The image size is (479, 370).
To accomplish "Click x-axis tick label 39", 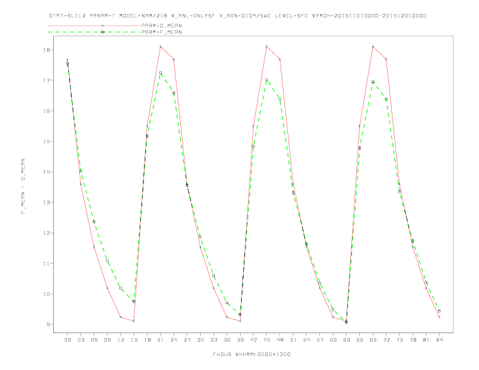I will click(x=240, y=340).
